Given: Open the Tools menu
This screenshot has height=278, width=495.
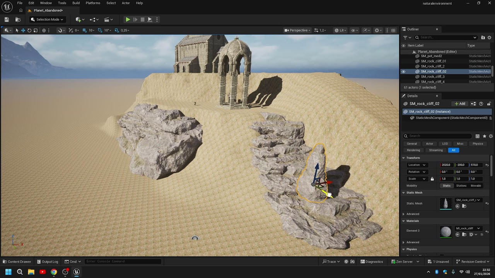Looking at the screenshot, I should click(62, 3).
